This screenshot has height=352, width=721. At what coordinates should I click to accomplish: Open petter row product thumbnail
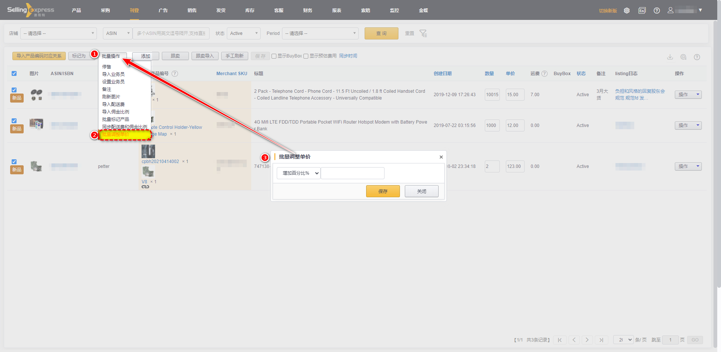click(36, 166)
